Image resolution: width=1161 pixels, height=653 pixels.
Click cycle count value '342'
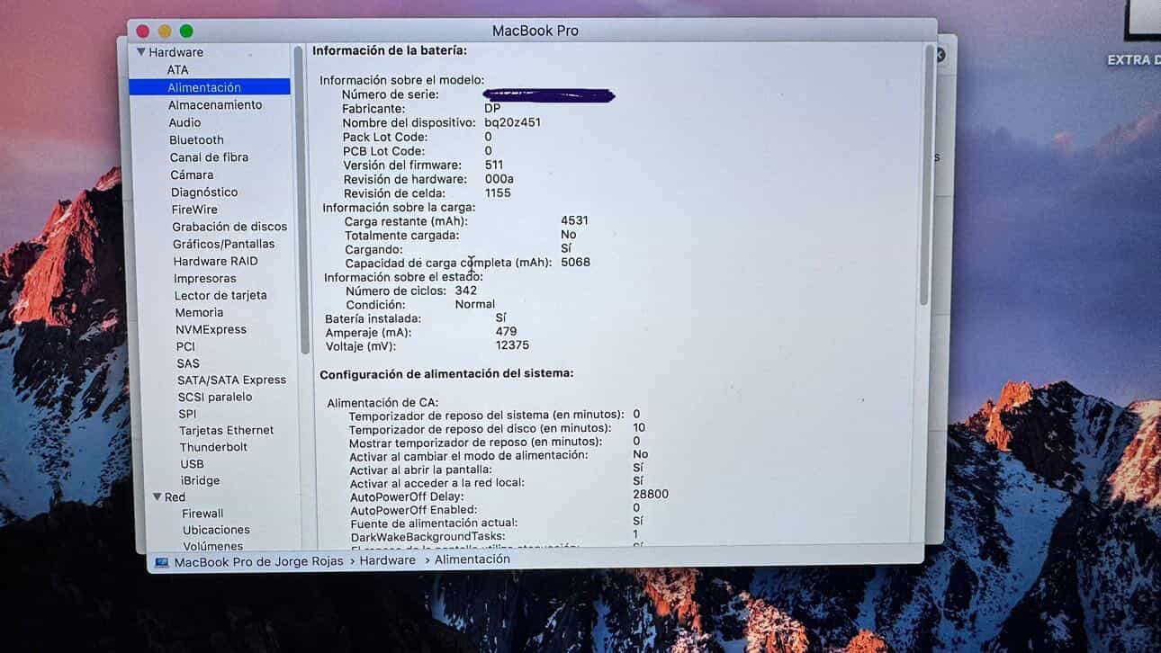pos(466,291)
